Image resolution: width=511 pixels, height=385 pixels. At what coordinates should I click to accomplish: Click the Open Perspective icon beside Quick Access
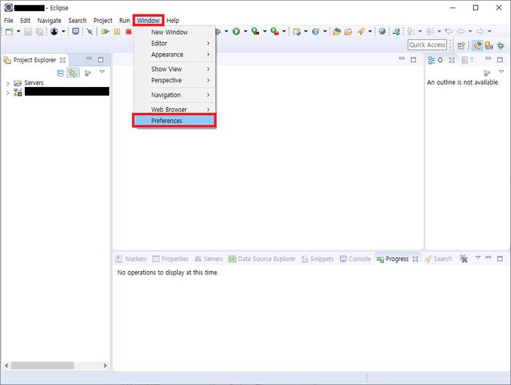[461, 46]
